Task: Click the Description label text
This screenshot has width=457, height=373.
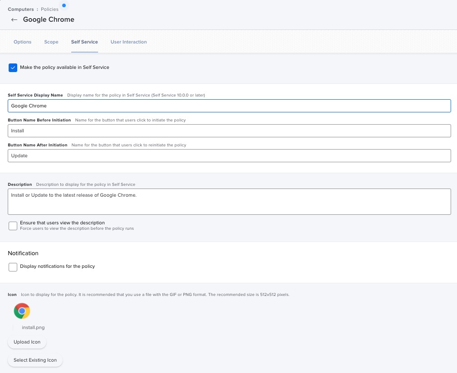Action: (20, 184)
